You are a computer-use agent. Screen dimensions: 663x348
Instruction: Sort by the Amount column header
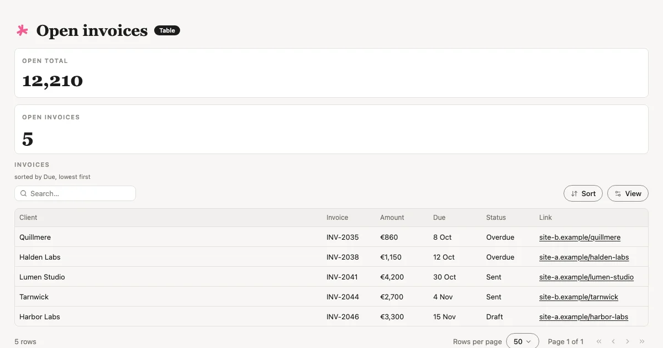[x=392, y=218]
